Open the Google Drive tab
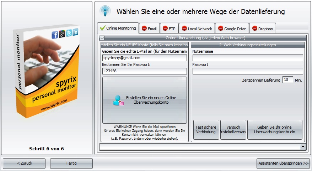312x171 pixels. pos(232,28)
